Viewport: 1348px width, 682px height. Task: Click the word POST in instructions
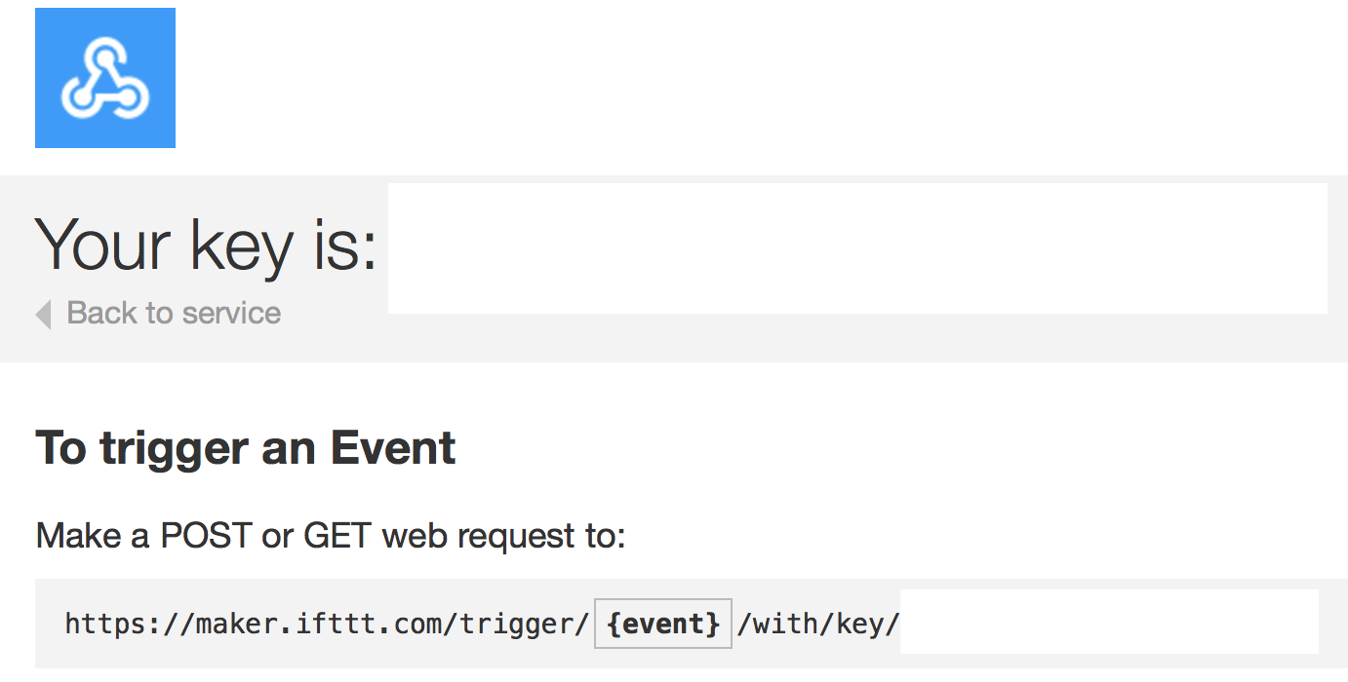click(206, 536)
